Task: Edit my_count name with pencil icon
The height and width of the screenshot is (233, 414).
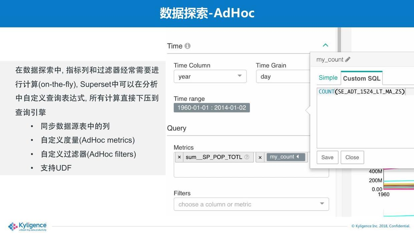Action: point(348,59)
